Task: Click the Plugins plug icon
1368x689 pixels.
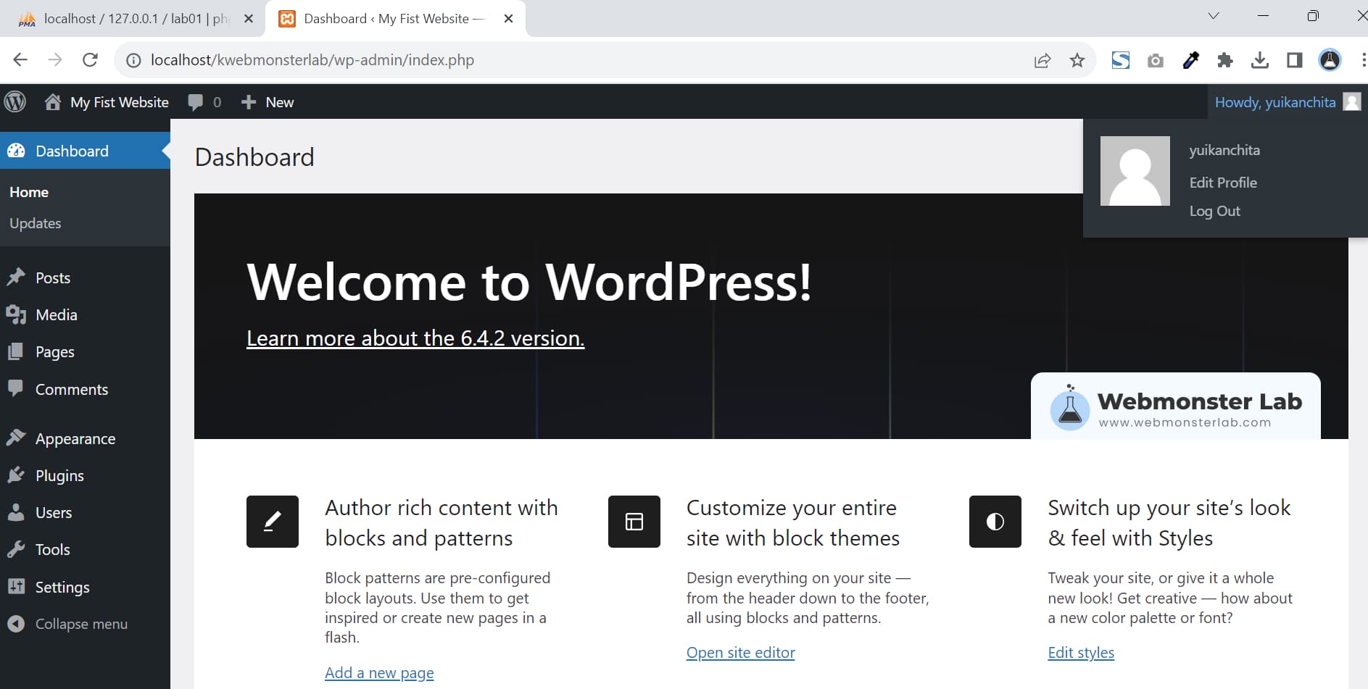Action: (16, 475)
